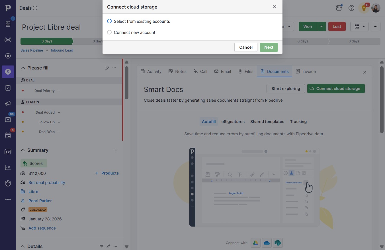Click Set deal probability link
The width and height of the screenshot is (385, 250).
47,183
